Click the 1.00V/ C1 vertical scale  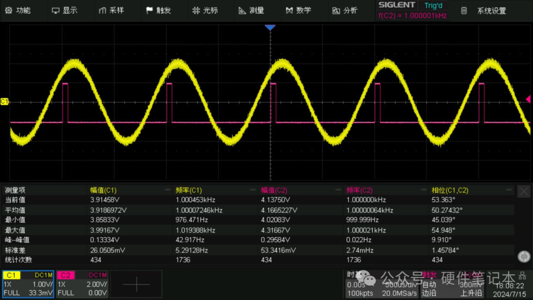tap(42, 284)
